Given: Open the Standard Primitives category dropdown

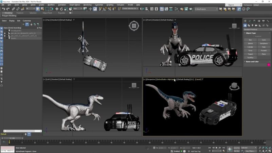Looking at the screenshot, I should (257, 30).
